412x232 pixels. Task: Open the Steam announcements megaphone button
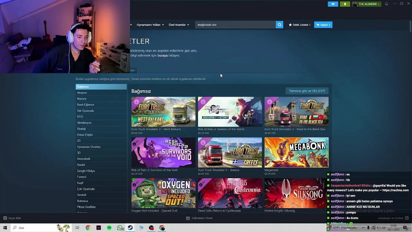[333, 4]
